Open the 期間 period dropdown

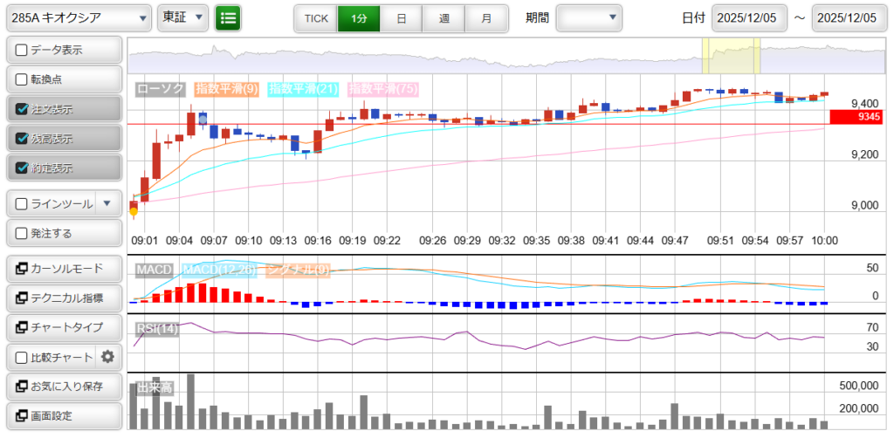589,17
